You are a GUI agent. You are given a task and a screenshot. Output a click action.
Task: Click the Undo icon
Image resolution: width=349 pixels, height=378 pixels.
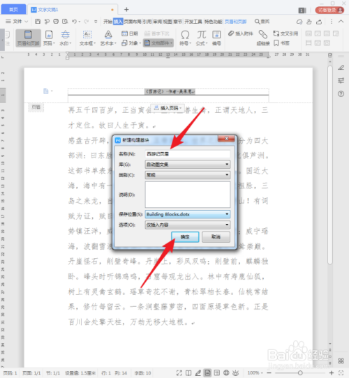[x=75, y=22]
